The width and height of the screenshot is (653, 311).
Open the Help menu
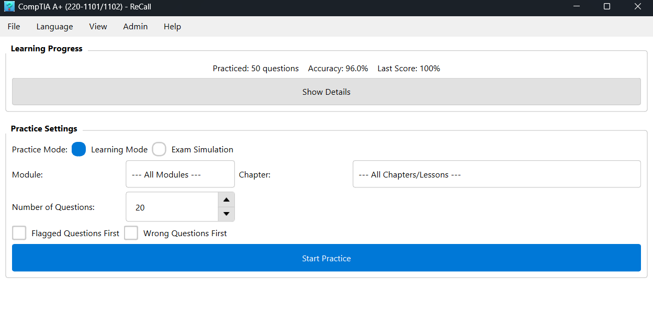pyautogui.click(x=172, y=27)
